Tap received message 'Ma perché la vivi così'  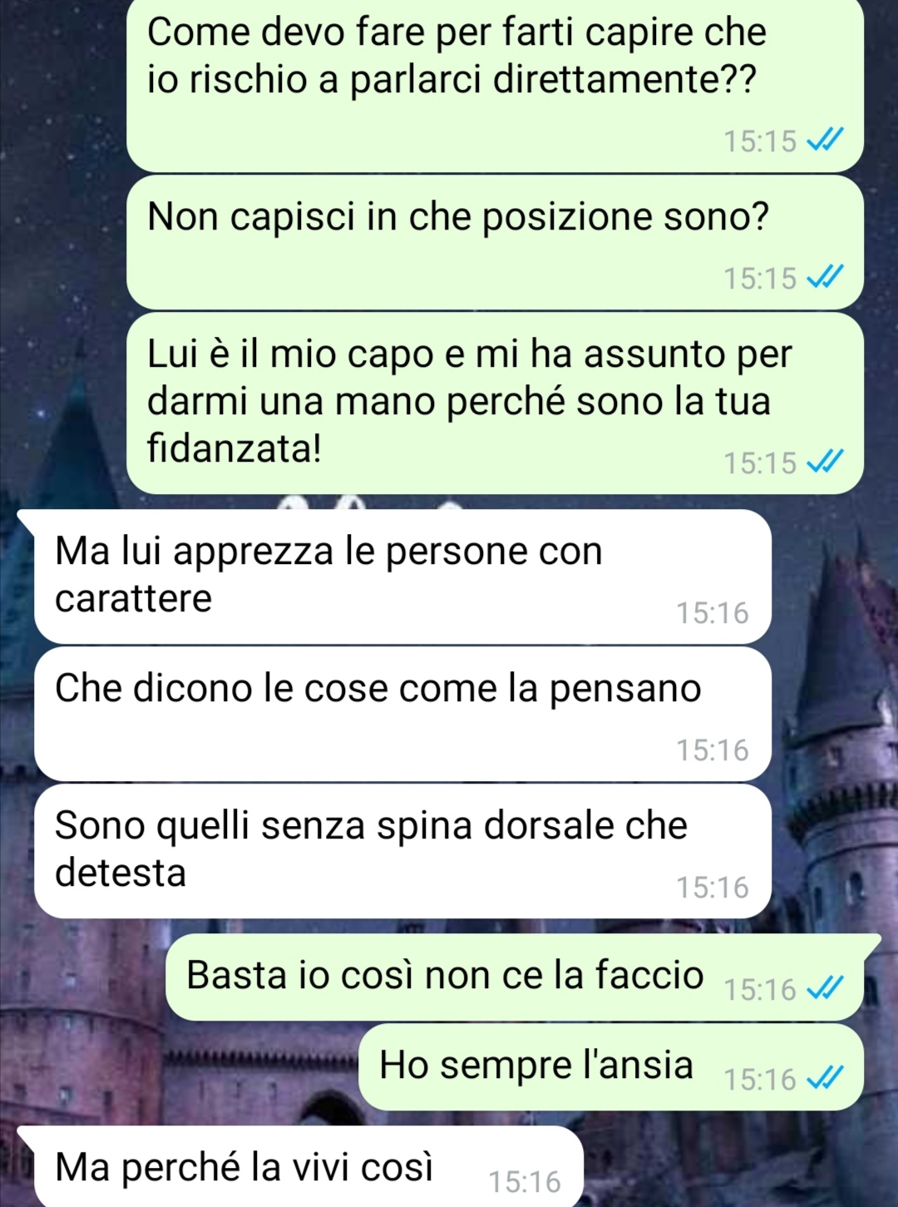click(x=308, y=1166)
